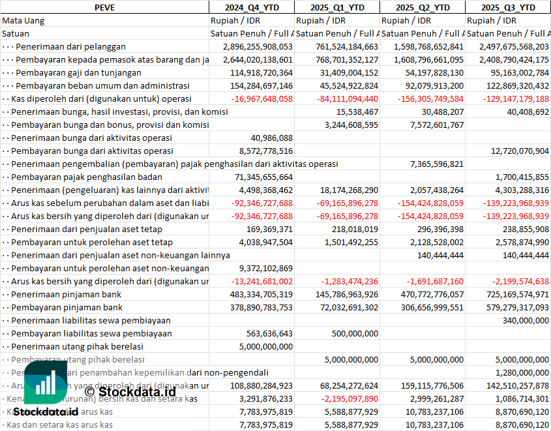551x431 pixels.
Task: Click value 18,174,268,290
Action: [349, 190]
